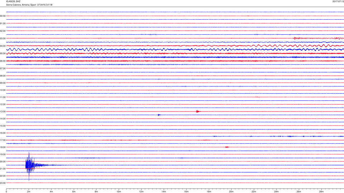Click the 6m axis tick label
Viewport: 344px width, 193px height.
coord(74,192)
